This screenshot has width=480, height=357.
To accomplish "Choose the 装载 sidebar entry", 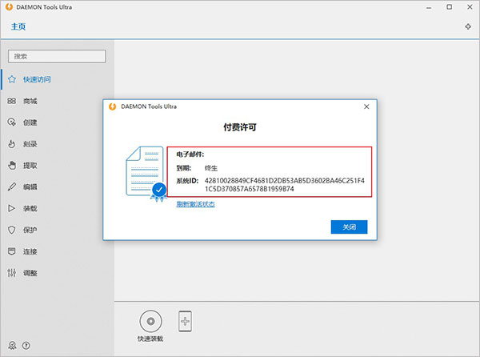I will pyautogui.click(x=30, y=208).
